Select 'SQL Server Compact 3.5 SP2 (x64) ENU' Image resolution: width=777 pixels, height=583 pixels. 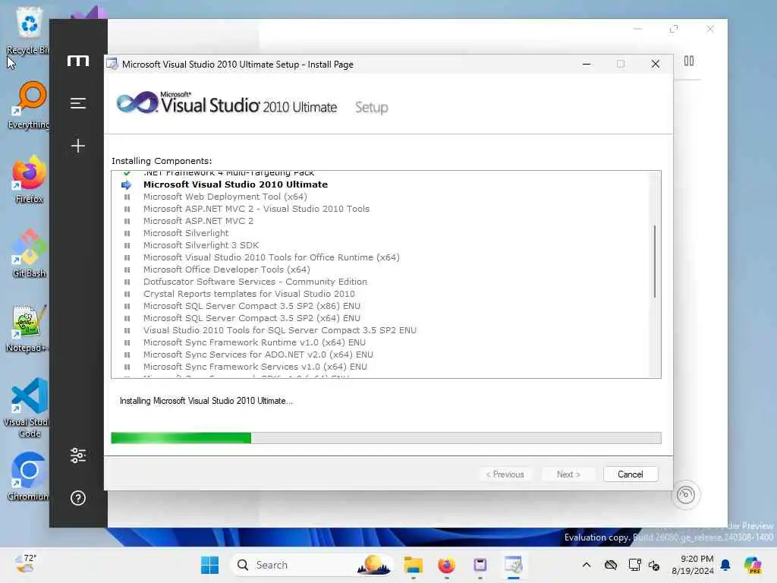380,318
